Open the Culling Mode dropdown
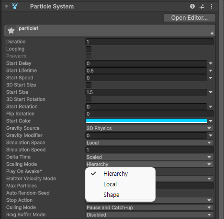The image size is (224, 219). (x=149, y=207)
